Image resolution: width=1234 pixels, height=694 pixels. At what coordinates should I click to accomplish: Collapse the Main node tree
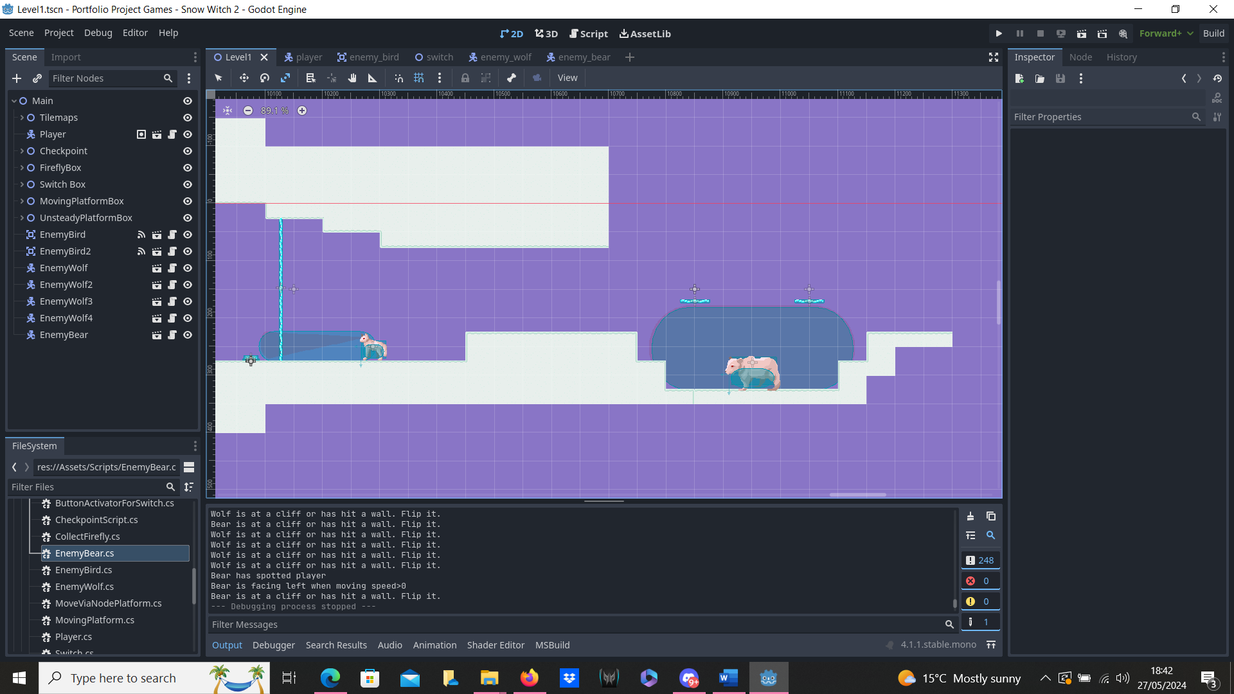[14, 101]
